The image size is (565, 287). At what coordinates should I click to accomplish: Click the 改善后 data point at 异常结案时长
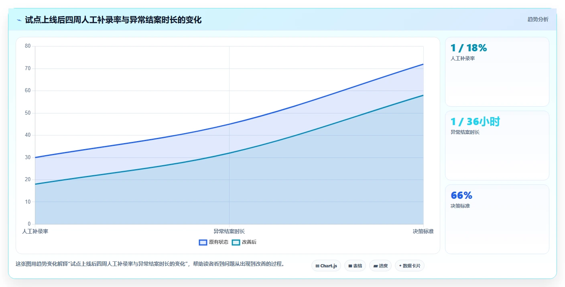coord(229,153)
